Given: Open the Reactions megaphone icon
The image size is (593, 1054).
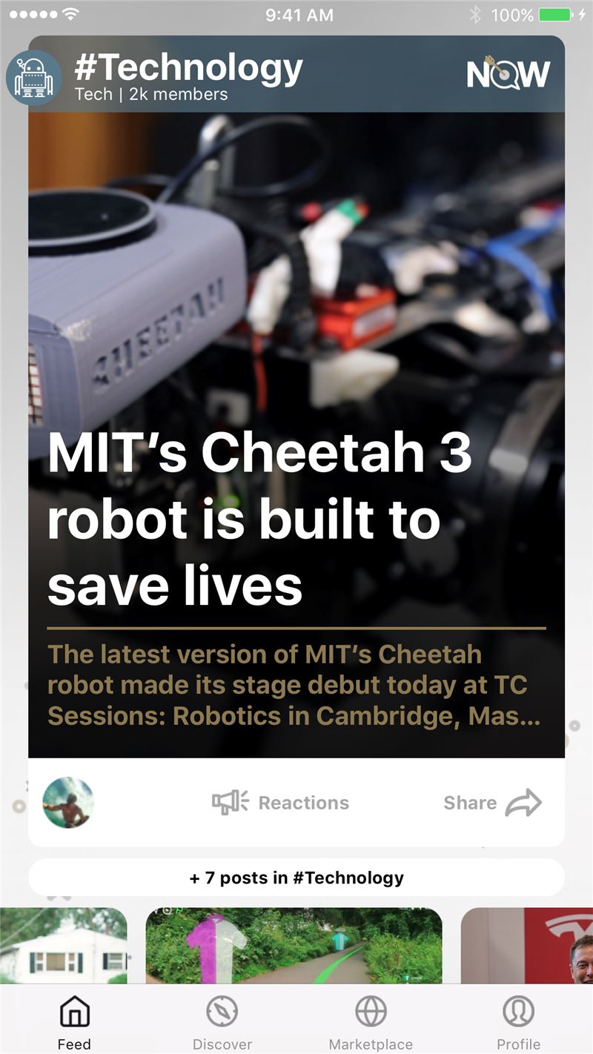Looking at the screenshot, I should pos(231,803).
